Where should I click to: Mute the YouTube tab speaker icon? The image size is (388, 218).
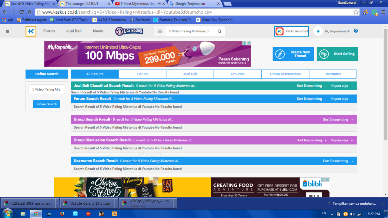159,4
